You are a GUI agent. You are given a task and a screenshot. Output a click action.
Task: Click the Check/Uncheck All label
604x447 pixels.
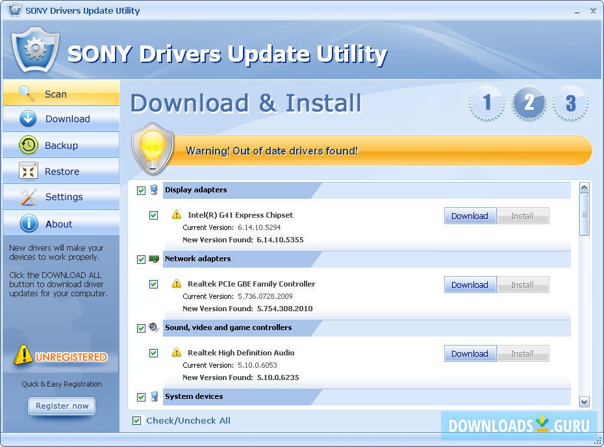(188, 420)
